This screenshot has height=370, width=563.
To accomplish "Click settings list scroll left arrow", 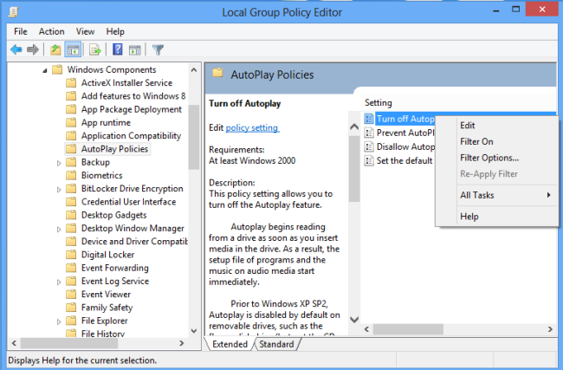I will pyautogui.click(x=366, y=329).
